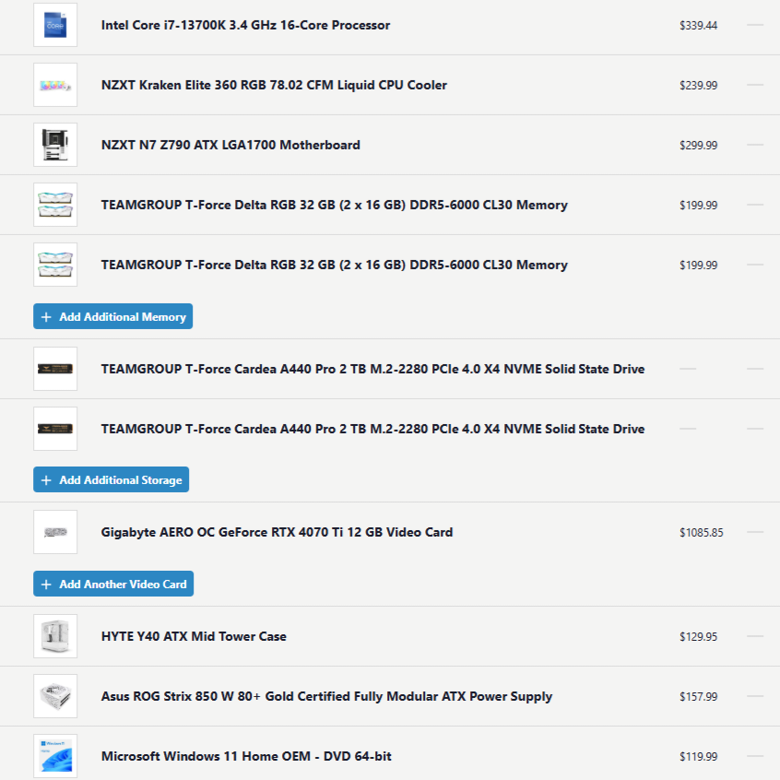Open the Intel Core i7-13700K processor link
The width and height of the screenshot is (780, 780).
click(x=245, y=25)
